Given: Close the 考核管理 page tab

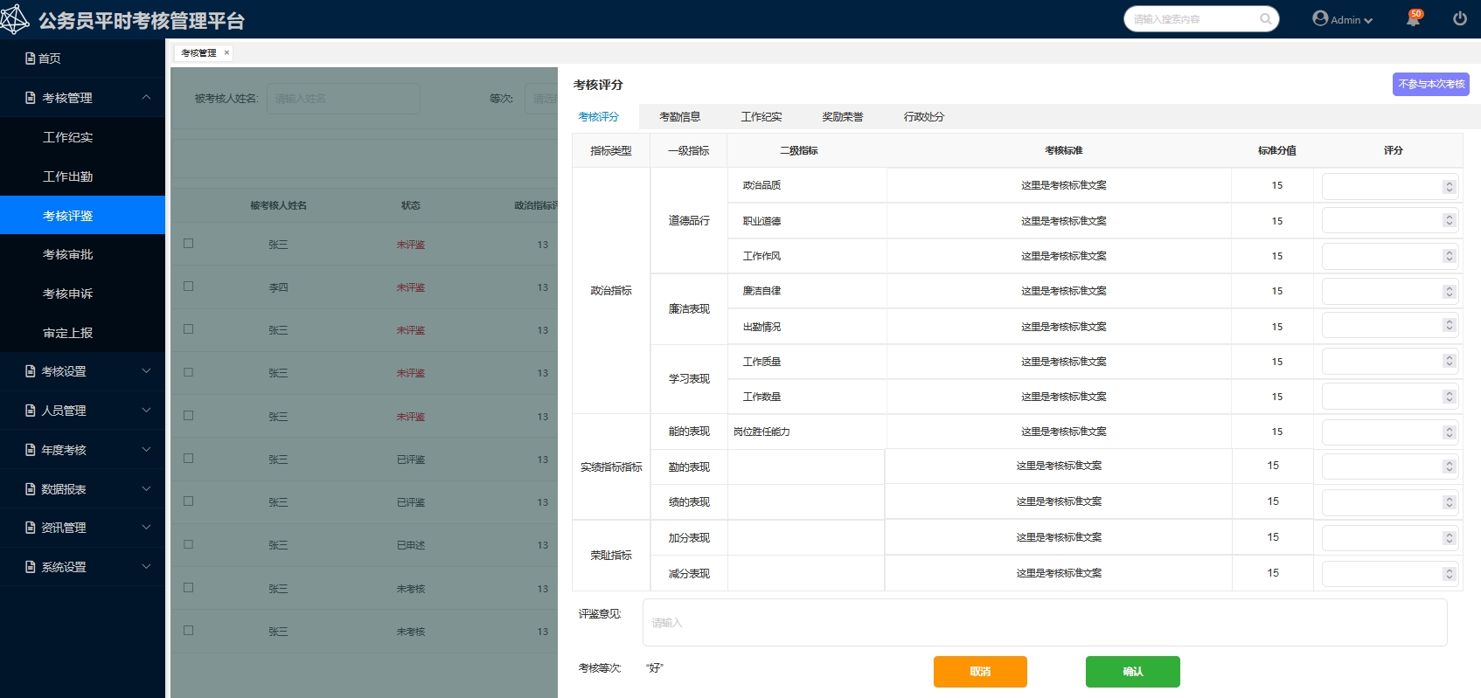Looking at the screenshot, I should click(x=226, y=52).
